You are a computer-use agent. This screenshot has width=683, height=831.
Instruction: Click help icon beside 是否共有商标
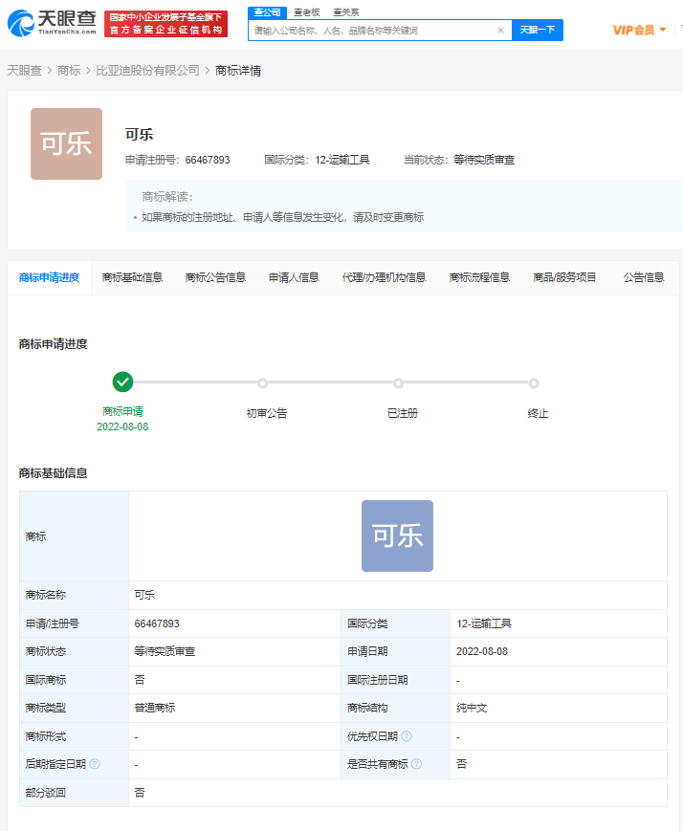pyautogui.click(x=416, y=764)
